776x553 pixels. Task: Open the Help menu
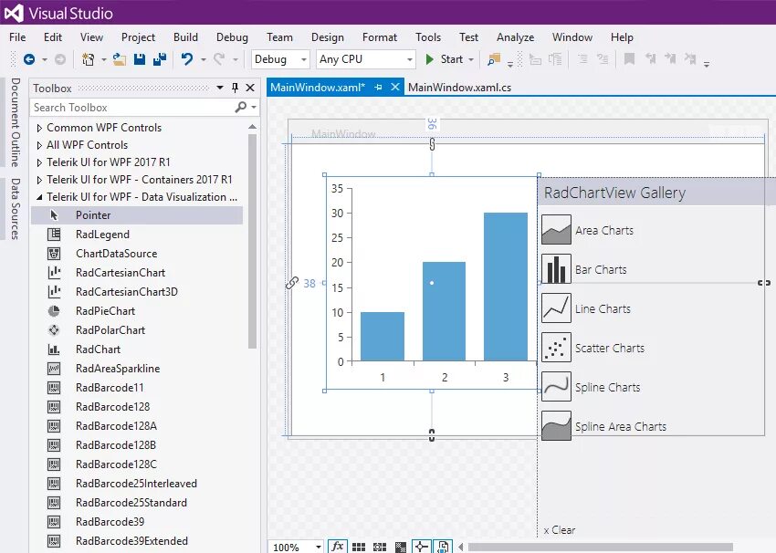coord(622,37)
